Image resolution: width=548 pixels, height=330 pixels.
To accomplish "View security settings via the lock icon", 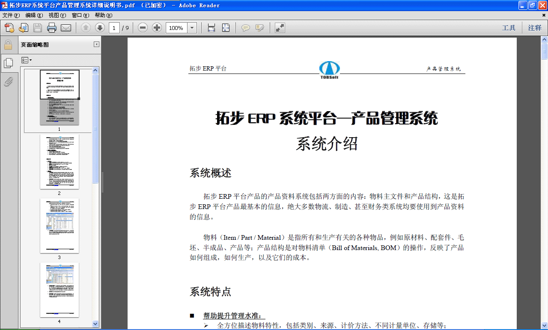I will (x=9, y=44).
